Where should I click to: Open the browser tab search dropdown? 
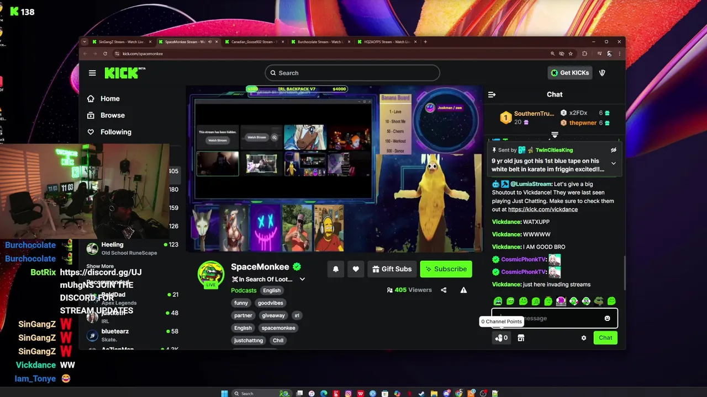pyautogui.click(x=85, y=42)
